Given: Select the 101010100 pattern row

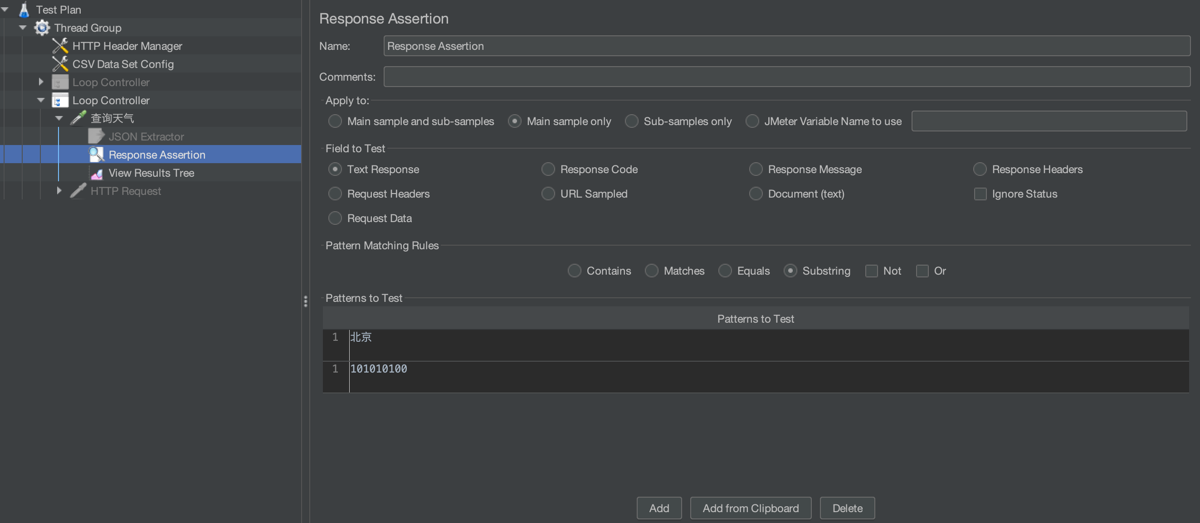Looking at the screenshot, I should click(756, 377).
